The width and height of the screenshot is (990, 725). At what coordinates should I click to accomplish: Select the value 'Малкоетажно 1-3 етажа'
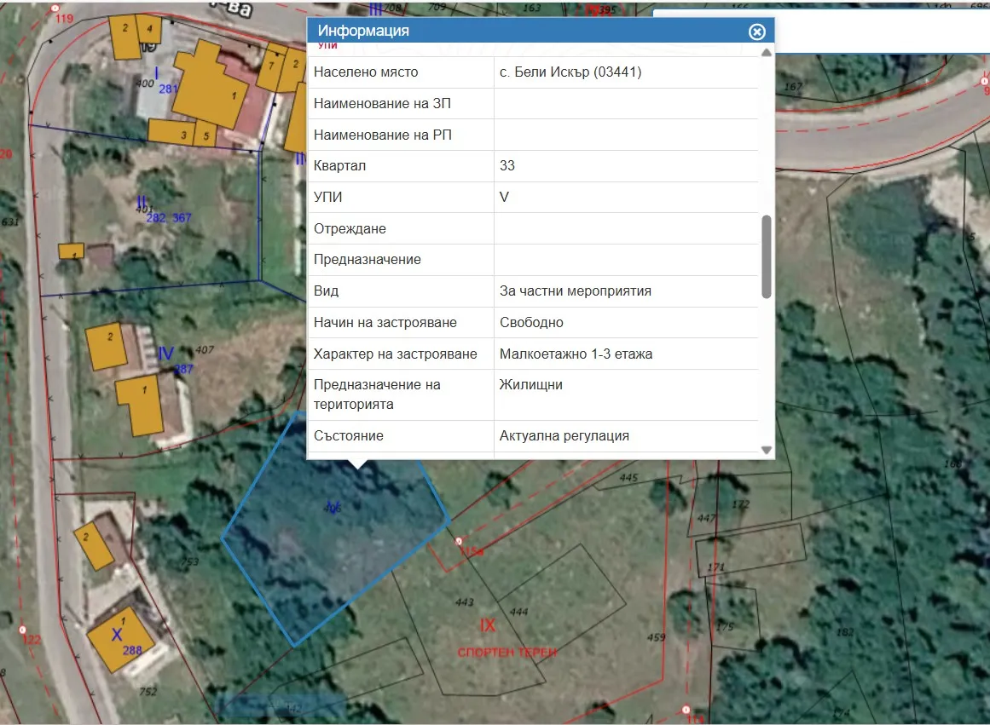(x=576, y=354)
